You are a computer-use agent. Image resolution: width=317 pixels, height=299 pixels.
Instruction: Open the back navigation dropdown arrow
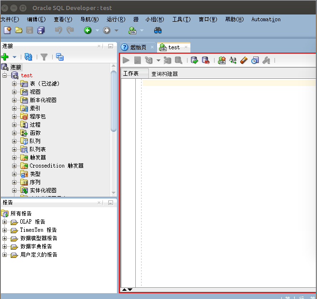[x=97, y=30]
